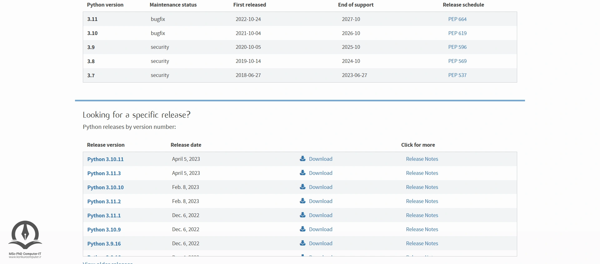Click Download text link for Python 3.10.10
Screen dimensions: 600x264
coord(321,187)
